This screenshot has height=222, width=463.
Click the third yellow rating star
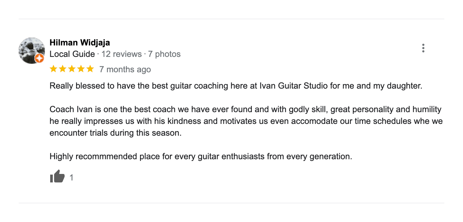click(x=72, y=69)
